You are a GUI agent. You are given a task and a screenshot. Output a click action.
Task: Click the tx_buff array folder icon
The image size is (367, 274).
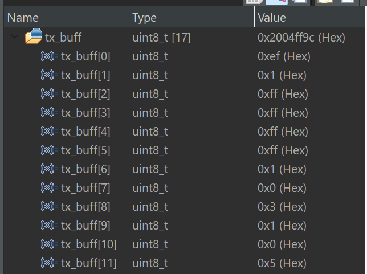pyautogui.click(x=34, y=36)
